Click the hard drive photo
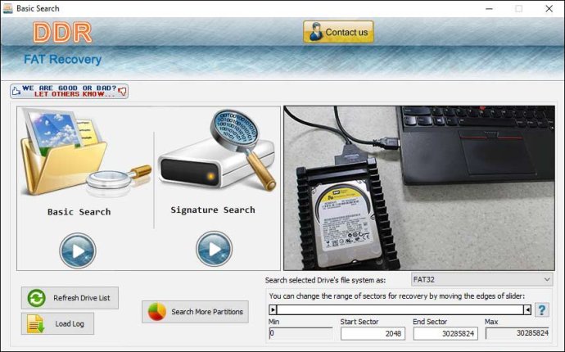 pyautogui.click(x=419, y=187)
